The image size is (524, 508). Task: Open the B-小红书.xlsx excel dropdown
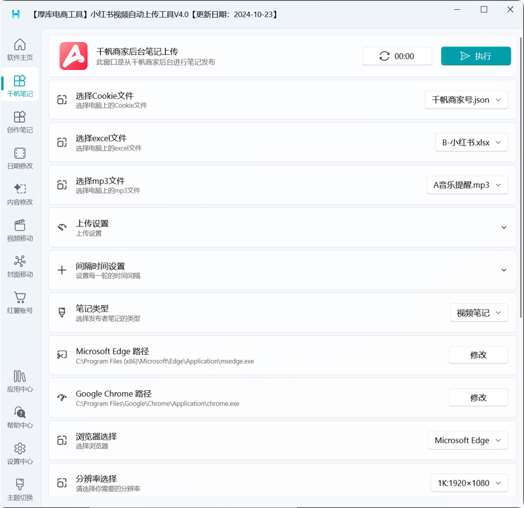(x=471, y=143)
